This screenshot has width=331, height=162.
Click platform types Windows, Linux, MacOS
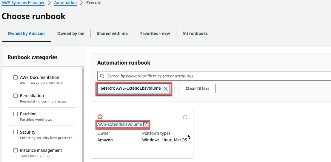click(x=164, y=140)
